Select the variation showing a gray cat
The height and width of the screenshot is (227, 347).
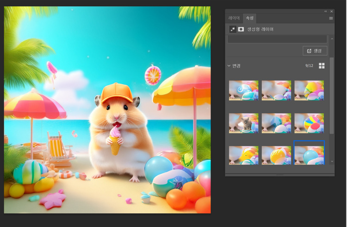244,123
